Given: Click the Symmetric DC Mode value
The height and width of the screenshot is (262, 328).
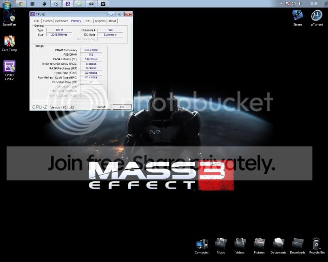Looking at the screenshot, I should [110, 34].
